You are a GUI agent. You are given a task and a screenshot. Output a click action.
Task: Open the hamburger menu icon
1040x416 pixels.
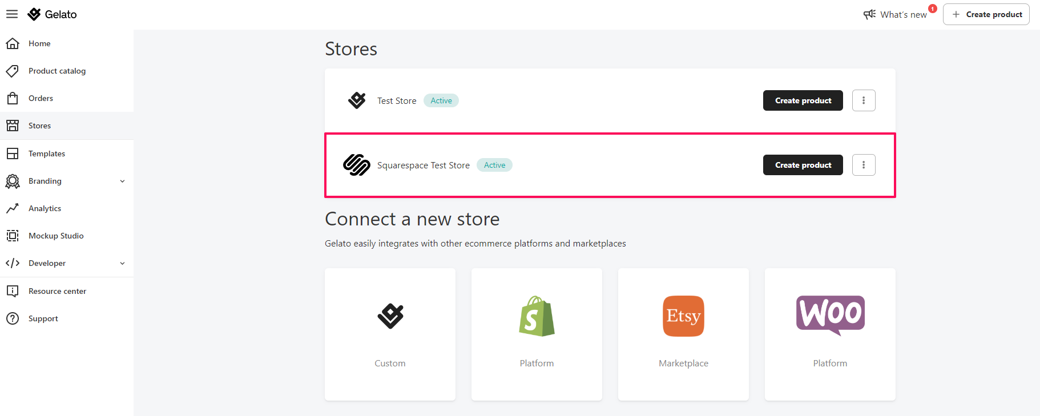click(x=12, y=14)
